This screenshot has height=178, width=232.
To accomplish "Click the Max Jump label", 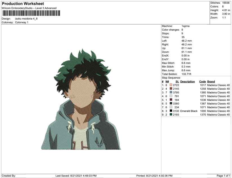I will tap(168, 70).
